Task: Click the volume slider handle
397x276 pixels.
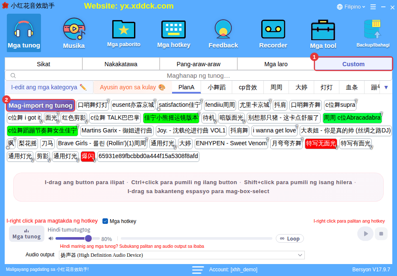Action: 88,238
